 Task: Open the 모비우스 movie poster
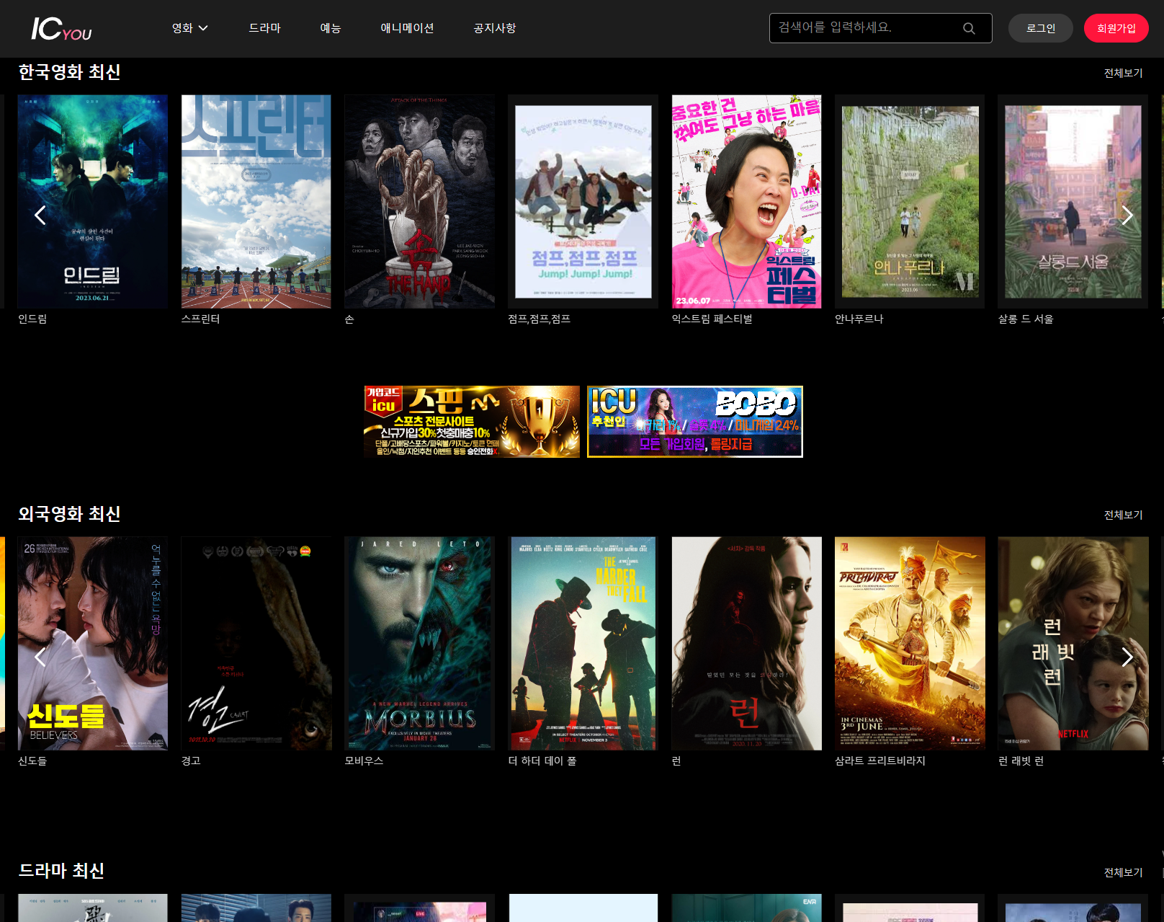click(419, 643)
